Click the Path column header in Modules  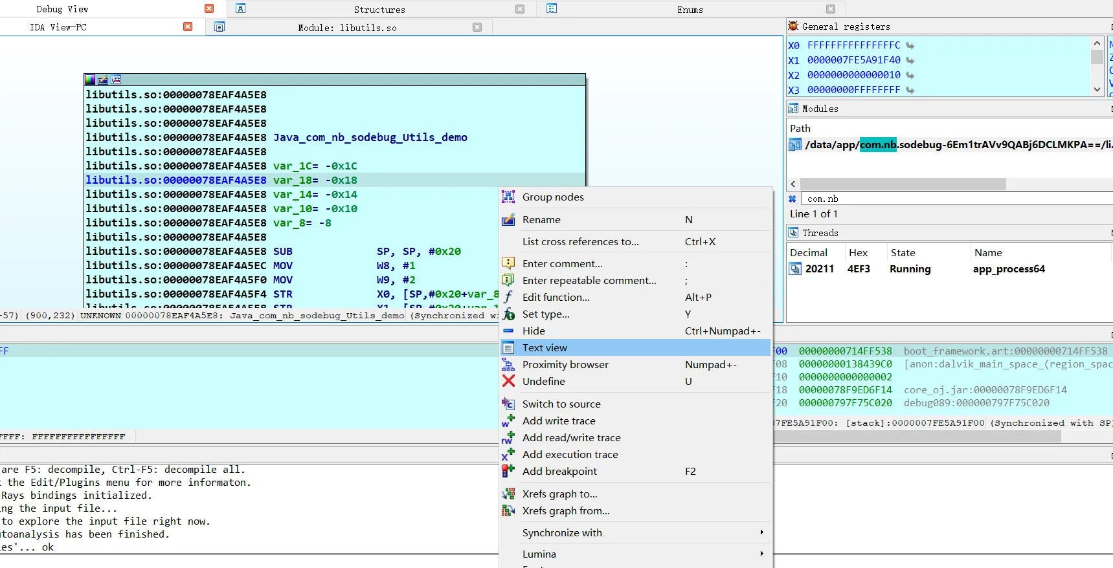(x=800, y=128)
